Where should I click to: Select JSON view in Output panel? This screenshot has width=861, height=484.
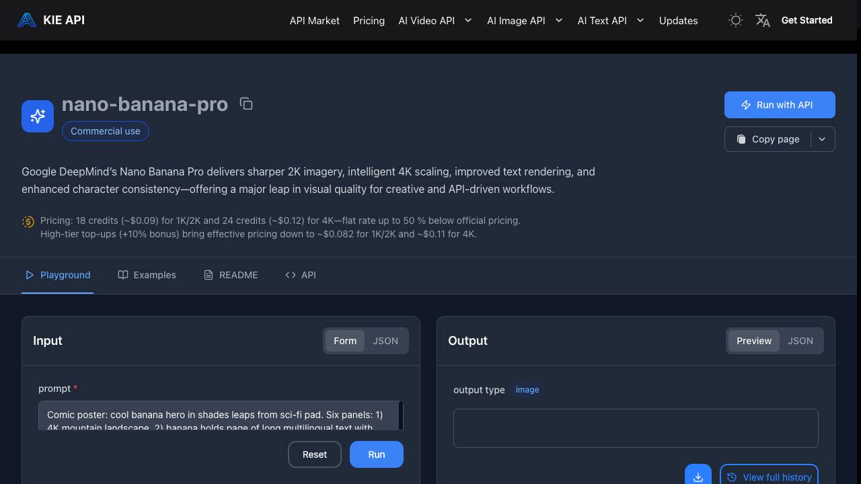pyautogui.click(x=800, y=341)
